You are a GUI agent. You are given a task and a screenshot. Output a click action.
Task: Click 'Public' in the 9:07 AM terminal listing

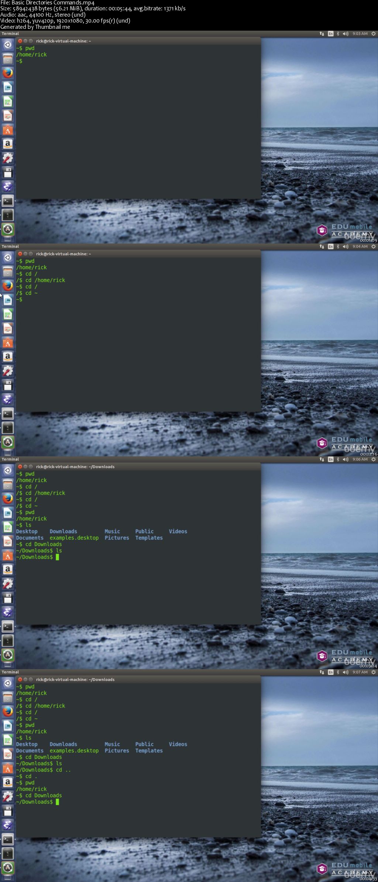[x=144, y=744]
